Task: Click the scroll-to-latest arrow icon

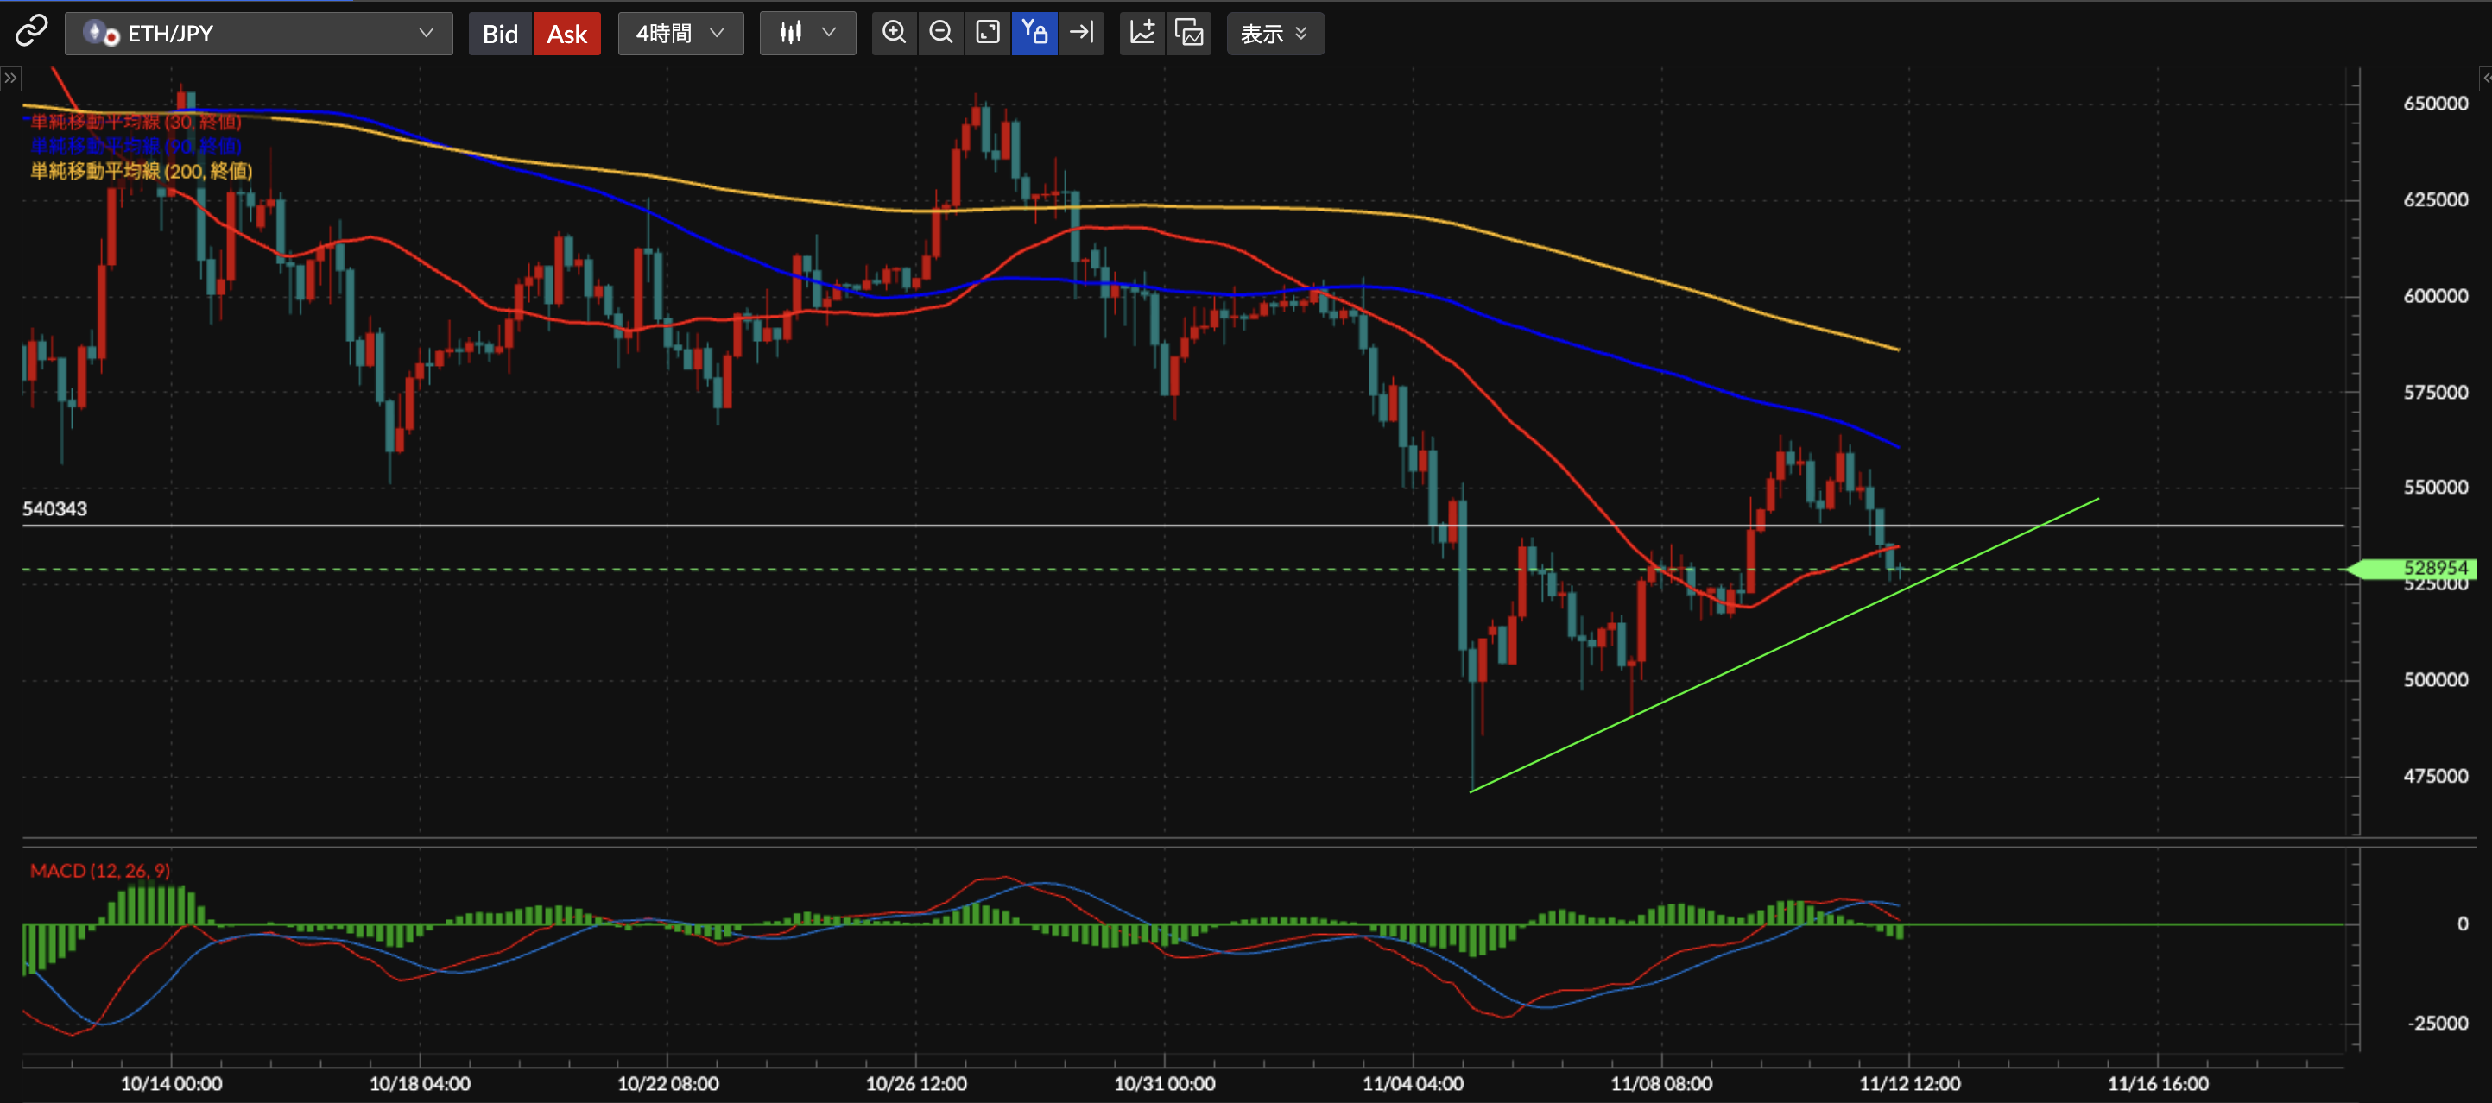Action: pyautogui.click(x=1080, y=33)
